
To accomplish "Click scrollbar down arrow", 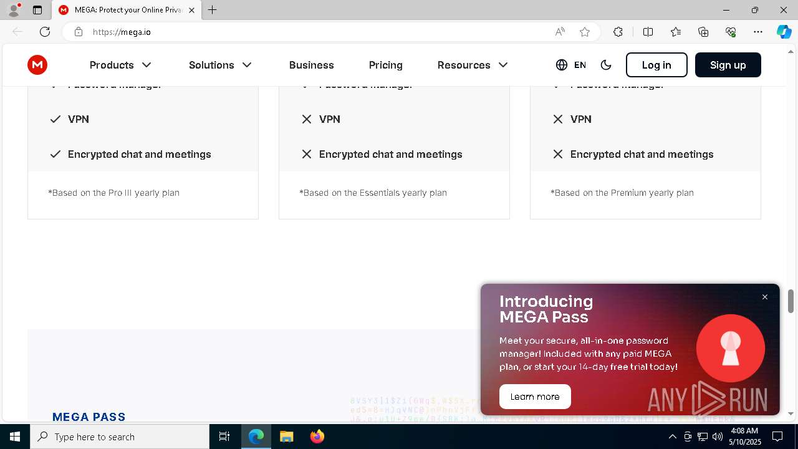I will click(791, 413).
